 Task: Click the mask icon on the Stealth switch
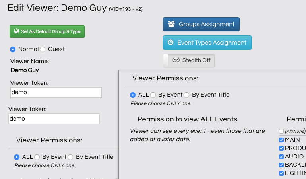pyautogui.click(x=176, y=60)
